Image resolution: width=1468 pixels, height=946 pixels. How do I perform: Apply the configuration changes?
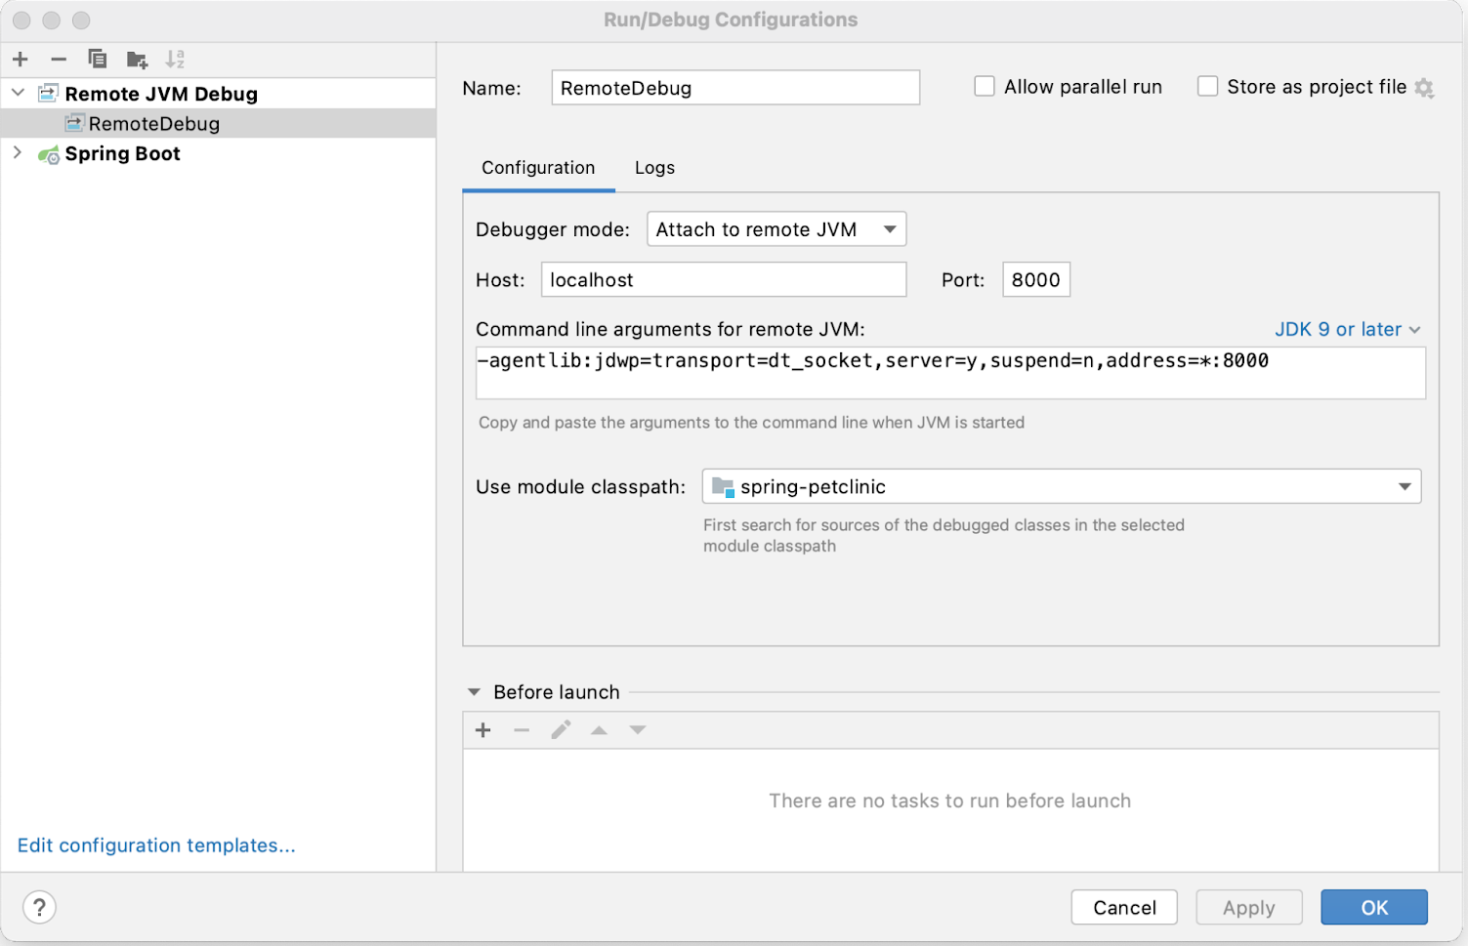click(1248, 907)
